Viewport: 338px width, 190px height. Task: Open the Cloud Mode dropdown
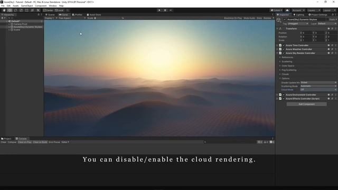(x=318, y=90)
